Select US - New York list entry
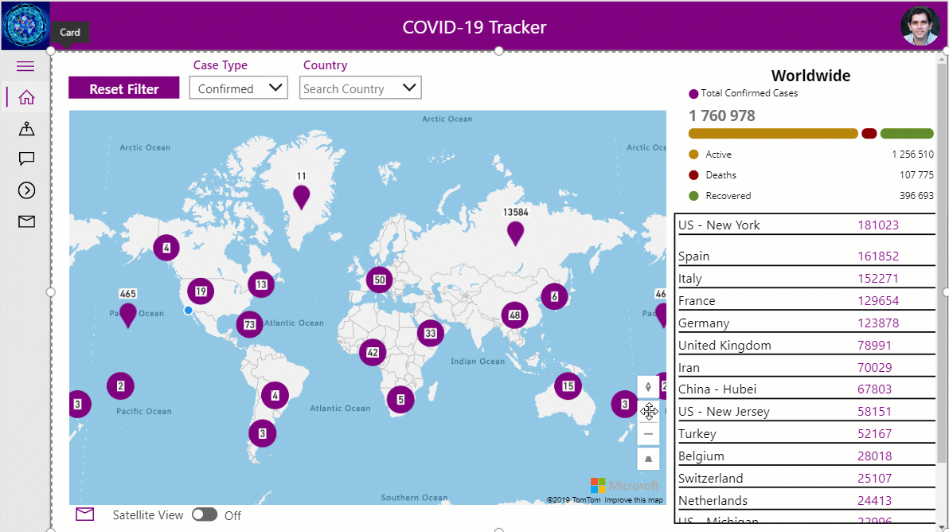This screenshot has height=532, width=949. pyautogui.click(x=804, y=225)
